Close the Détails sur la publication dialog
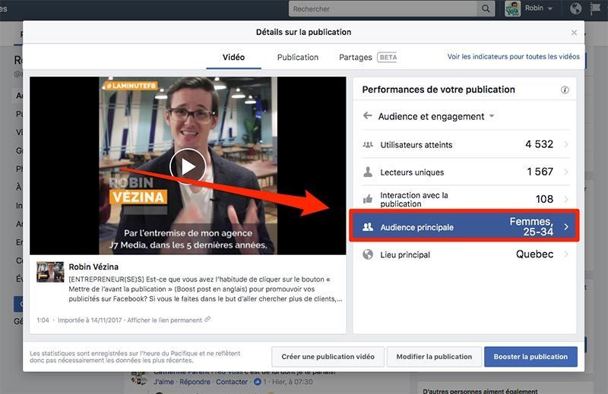 (x=574, y=33)
